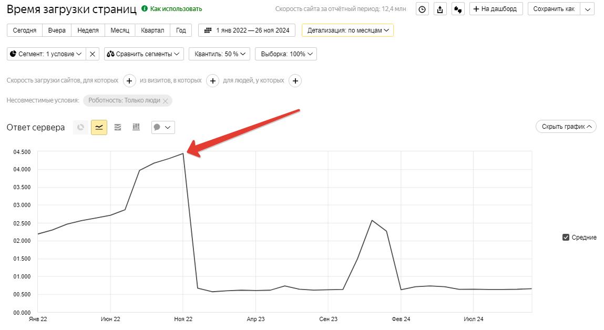Open the date range picker
The height and width of the screenshot is (330, 604).
(247, 30)
